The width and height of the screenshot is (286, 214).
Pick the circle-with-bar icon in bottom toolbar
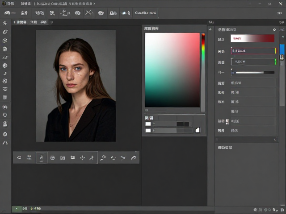[52, 158]
